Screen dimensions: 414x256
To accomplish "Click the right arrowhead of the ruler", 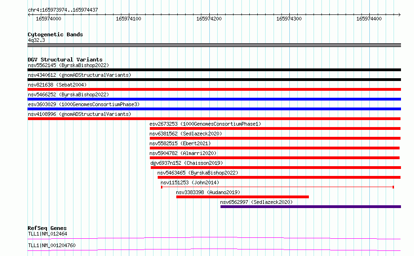I will (400, 15).
